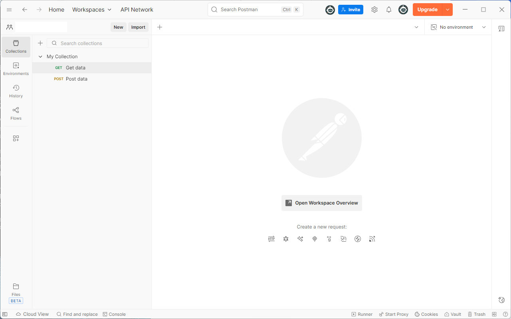Image resolution: width=511 pixels, height=319 pixels.
Task: Open the tab list chevron dropdown
Action: (x=416, y=27)
